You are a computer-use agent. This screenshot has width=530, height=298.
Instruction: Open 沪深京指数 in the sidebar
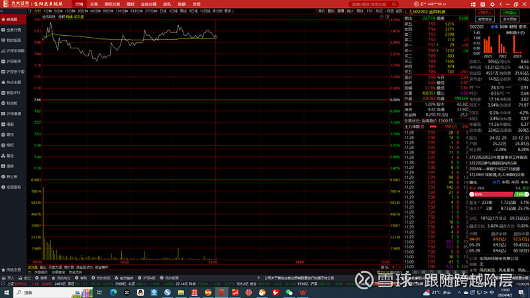tap(13, 51)
